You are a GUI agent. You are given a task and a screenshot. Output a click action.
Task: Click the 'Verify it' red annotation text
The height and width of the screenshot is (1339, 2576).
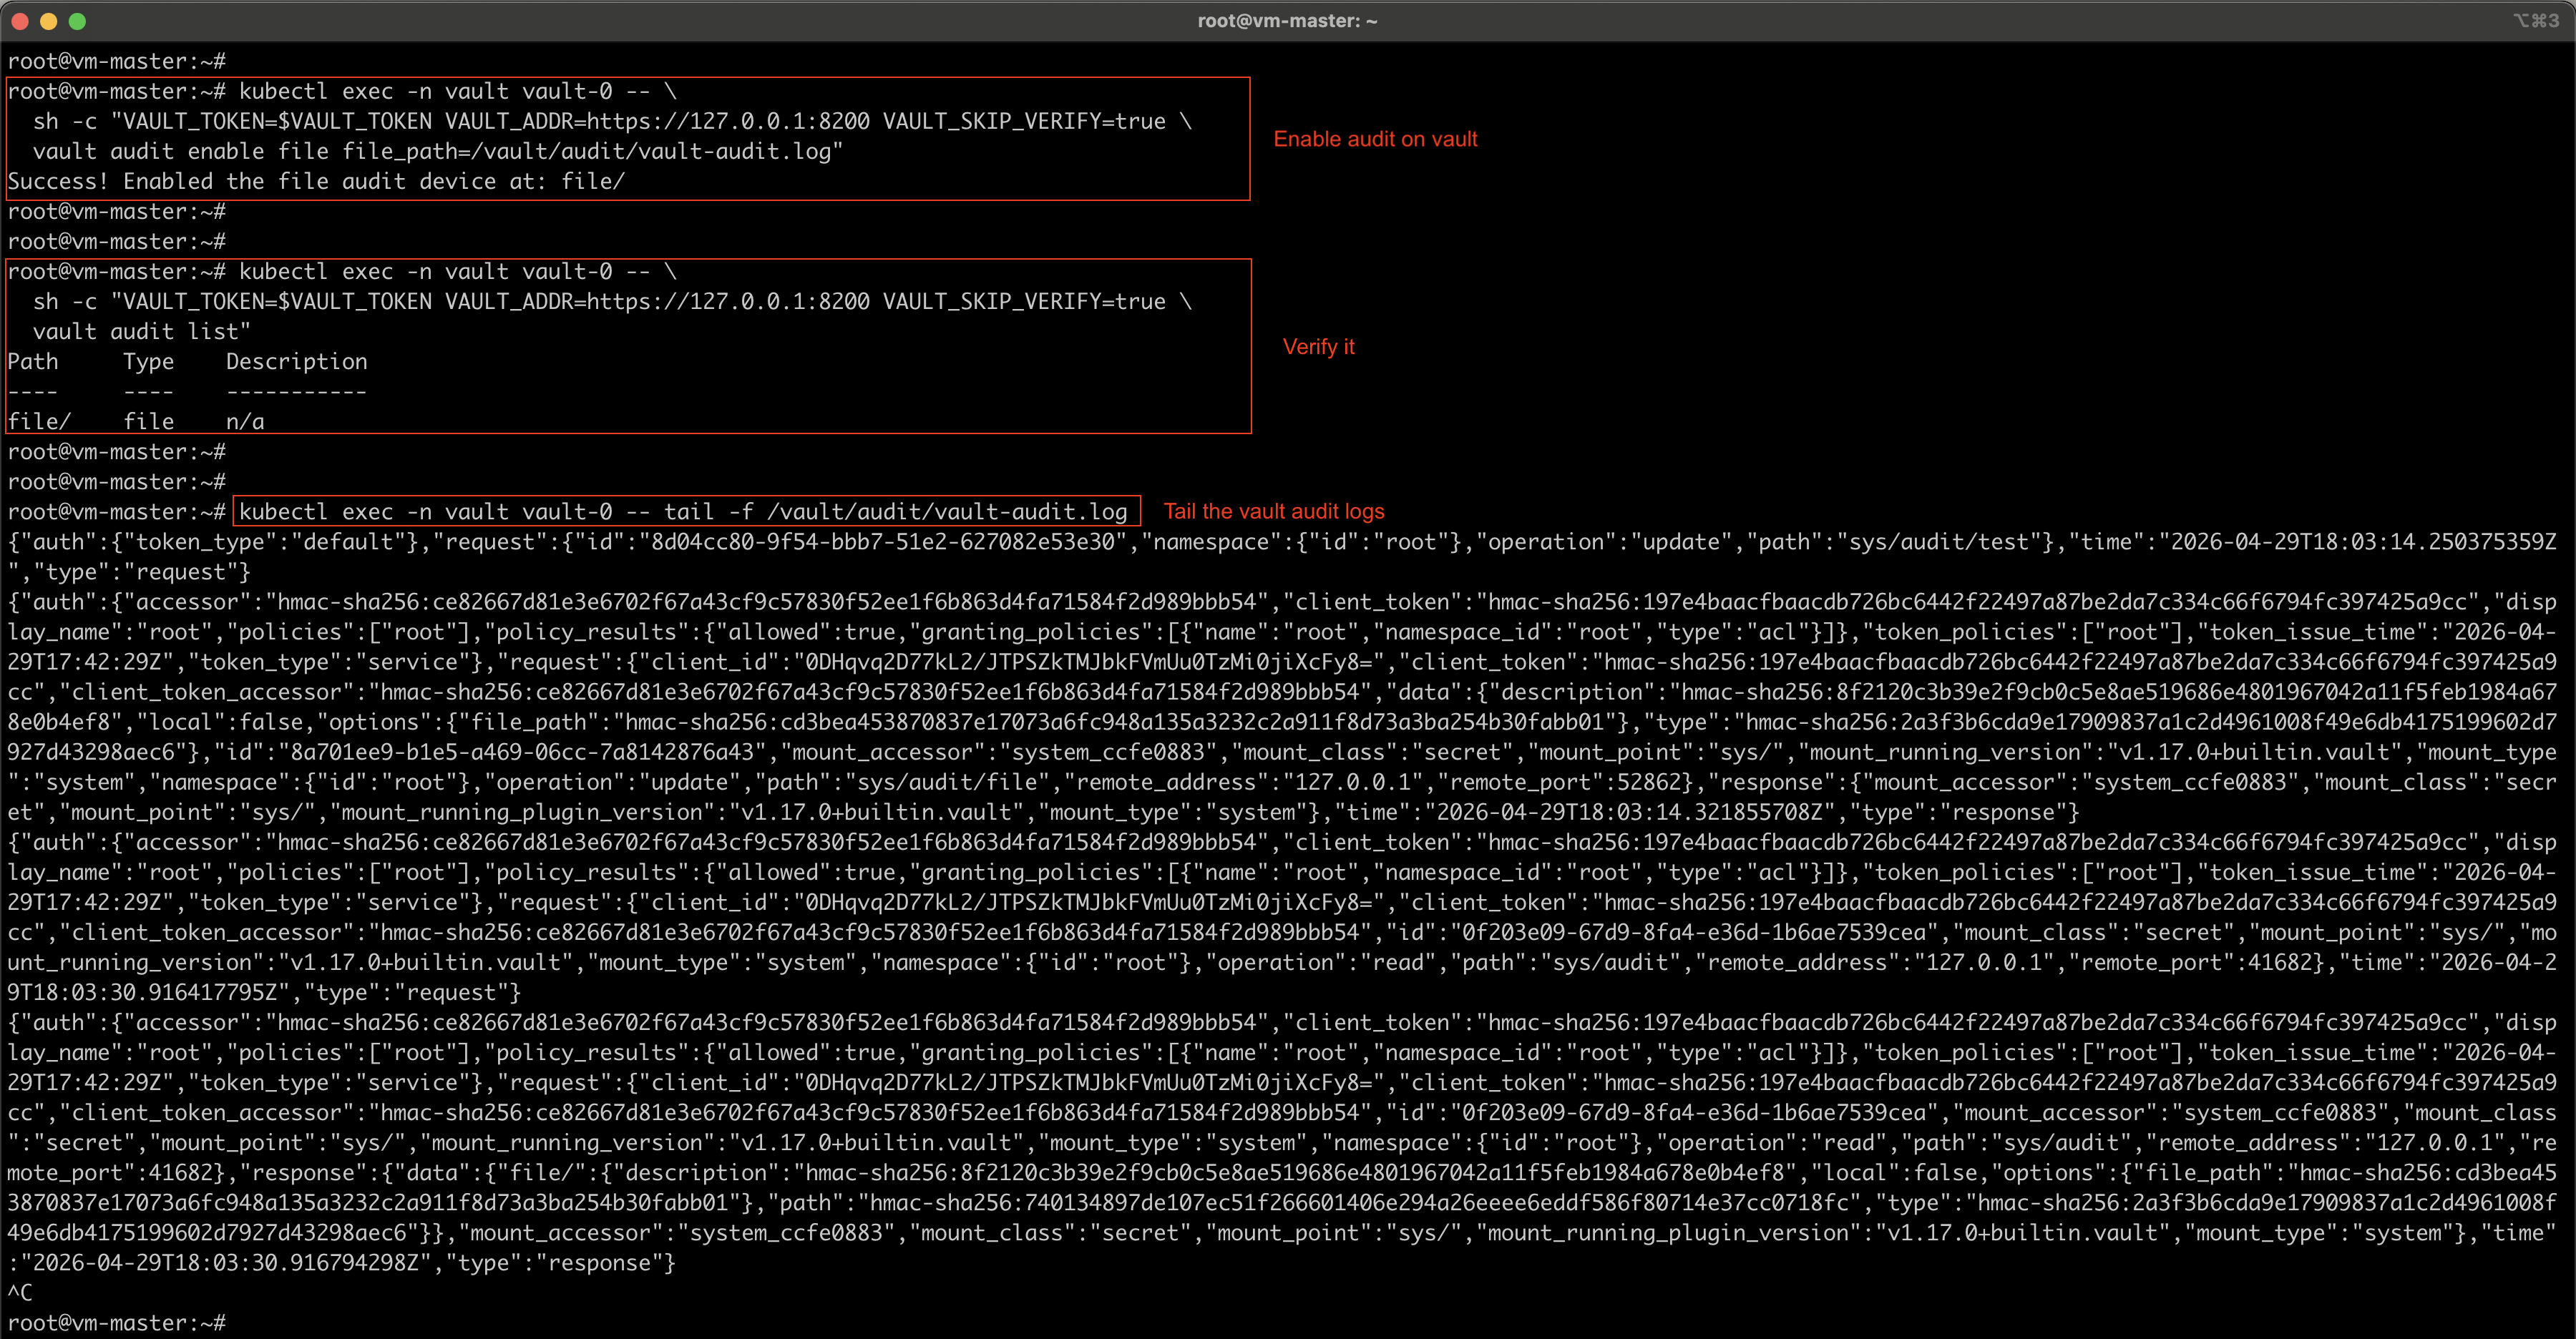[x=1318, y=347]
